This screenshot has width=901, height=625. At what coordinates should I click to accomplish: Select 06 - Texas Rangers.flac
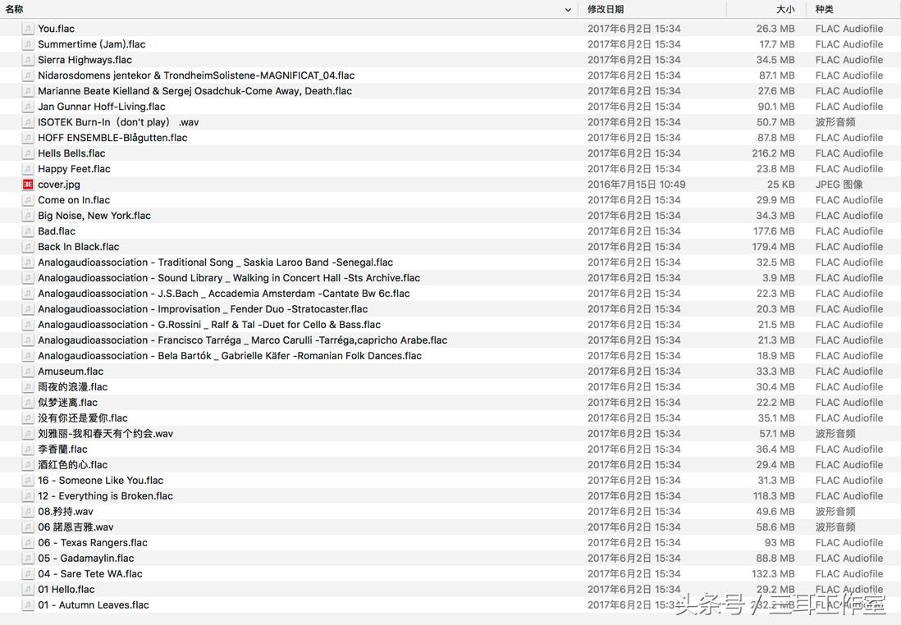(93, 542)
